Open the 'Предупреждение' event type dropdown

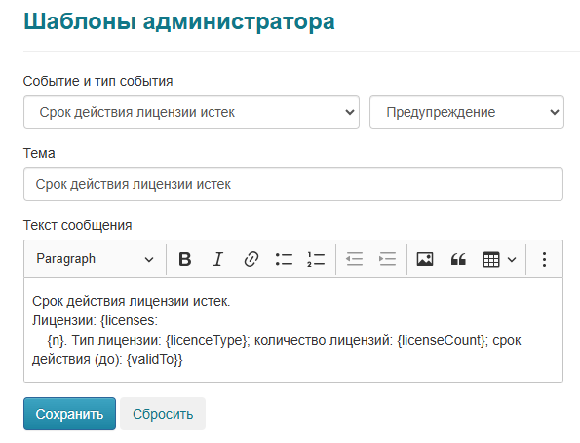[467, 112]
